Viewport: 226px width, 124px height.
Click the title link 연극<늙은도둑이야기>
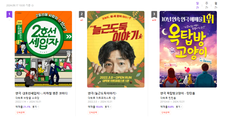(x=102, y=93)
